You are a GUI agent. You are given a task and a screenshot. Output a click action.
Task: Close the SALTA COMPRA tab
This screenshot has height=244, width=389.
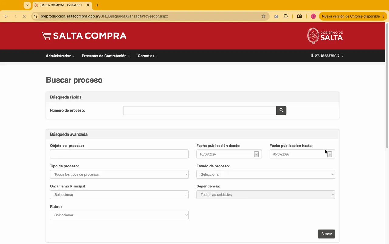pos(88,5)
